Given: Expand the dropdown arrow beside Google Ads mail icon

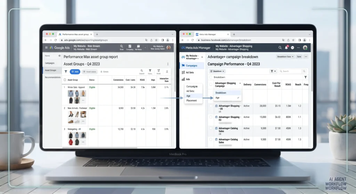Looking at the screenshot, I should tap(145, 48).
